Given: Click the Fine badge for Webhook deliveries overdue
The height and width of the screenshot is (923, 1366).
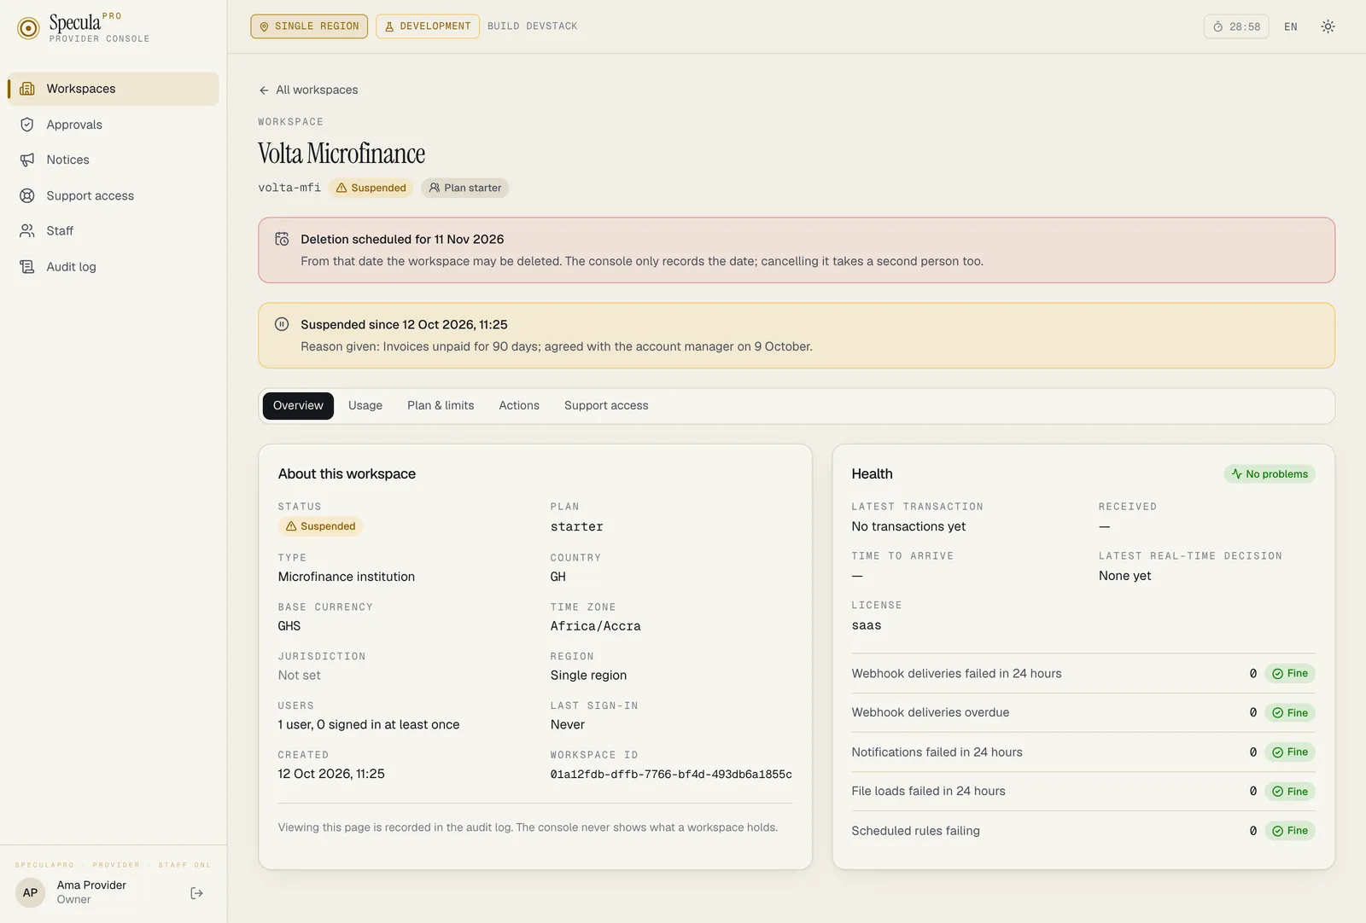Looking at the screenshot, I should pyautogui.click(x=1290, y=713).
